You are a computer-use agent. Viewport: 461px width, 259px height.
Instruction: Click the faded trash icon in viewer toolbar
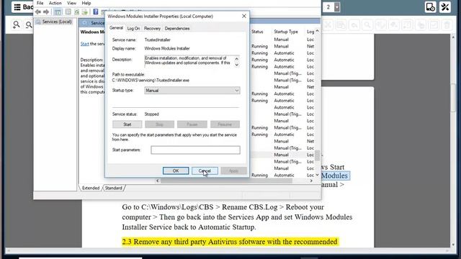click(x=447, y=25)
